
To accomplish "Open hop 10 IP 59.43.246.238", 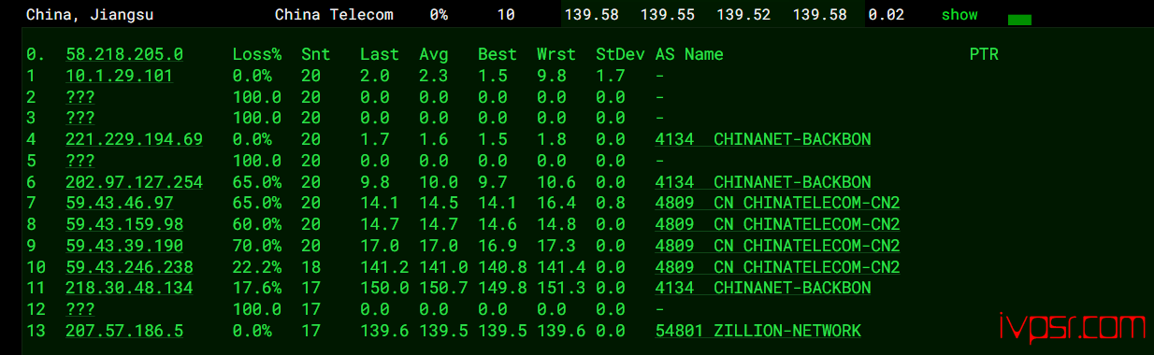I will (129, 267).
